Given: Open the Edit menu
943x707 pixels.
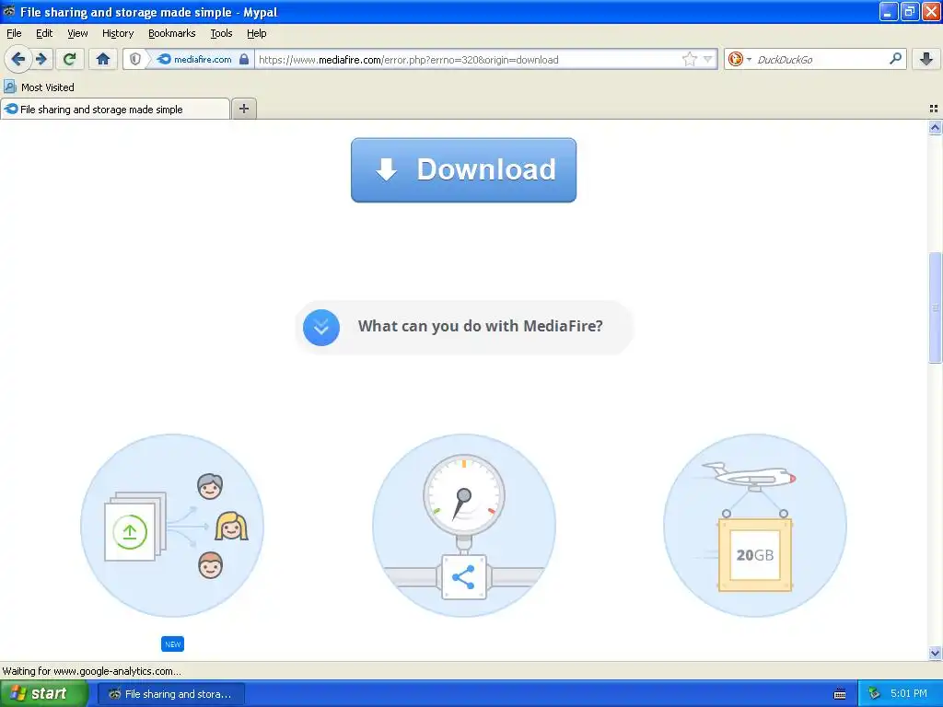Looking at the screenshot, I should click(x=44, y=33).
